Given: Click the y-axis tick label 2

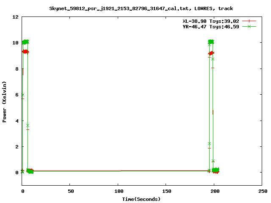Looking at the screenshot, I should click(x=17, y=147).
